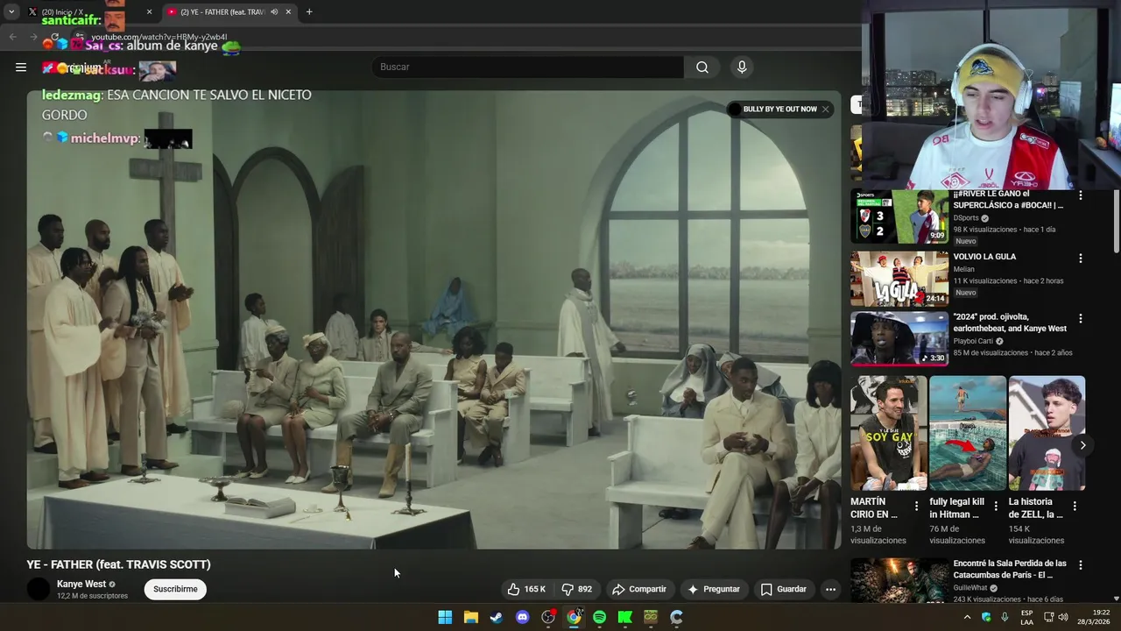Viewport: 1121px width, 631px height.
Task: Open the white C-shaped app in taskbar
Action: [x=676, y=617]
